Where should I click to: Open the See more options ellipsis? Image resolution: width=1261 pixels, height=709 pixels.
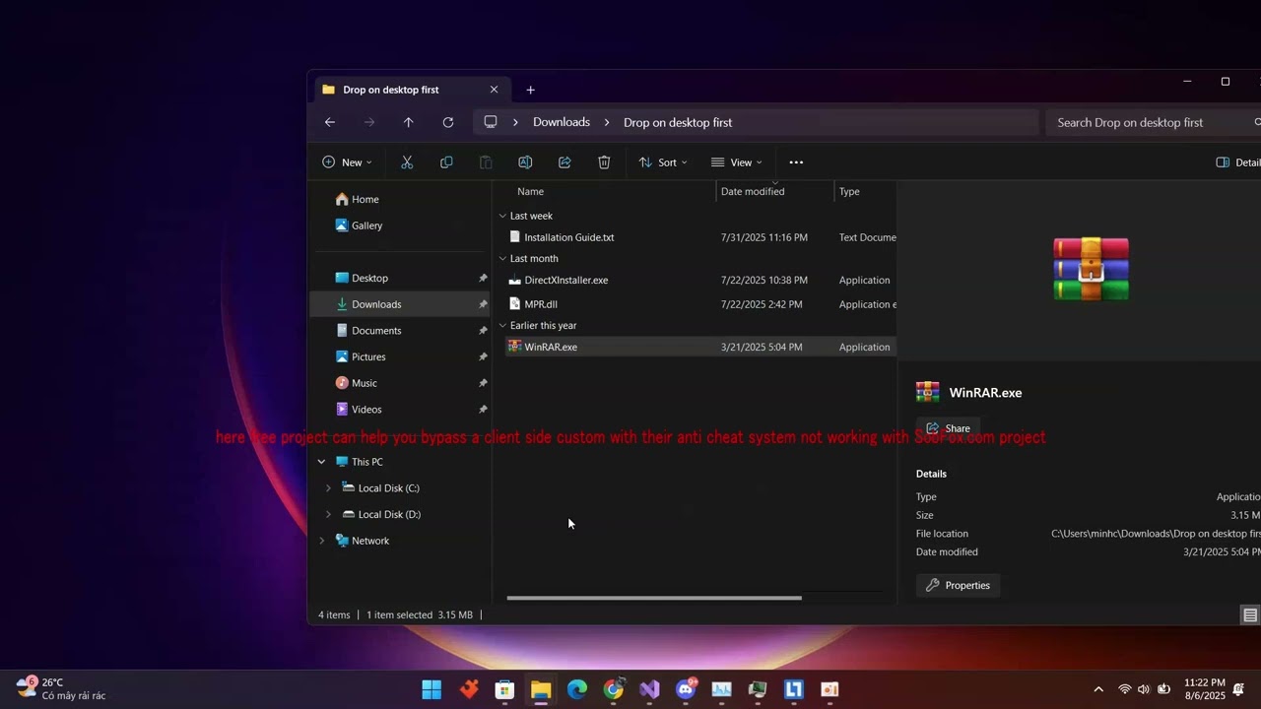coord(796,162)
